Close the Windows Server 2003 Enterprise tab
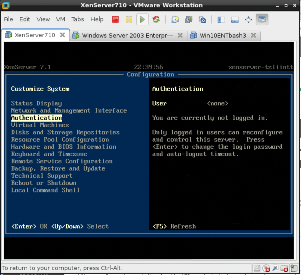Viewport: 301px width, 275px height. click(x=180, y=35)
